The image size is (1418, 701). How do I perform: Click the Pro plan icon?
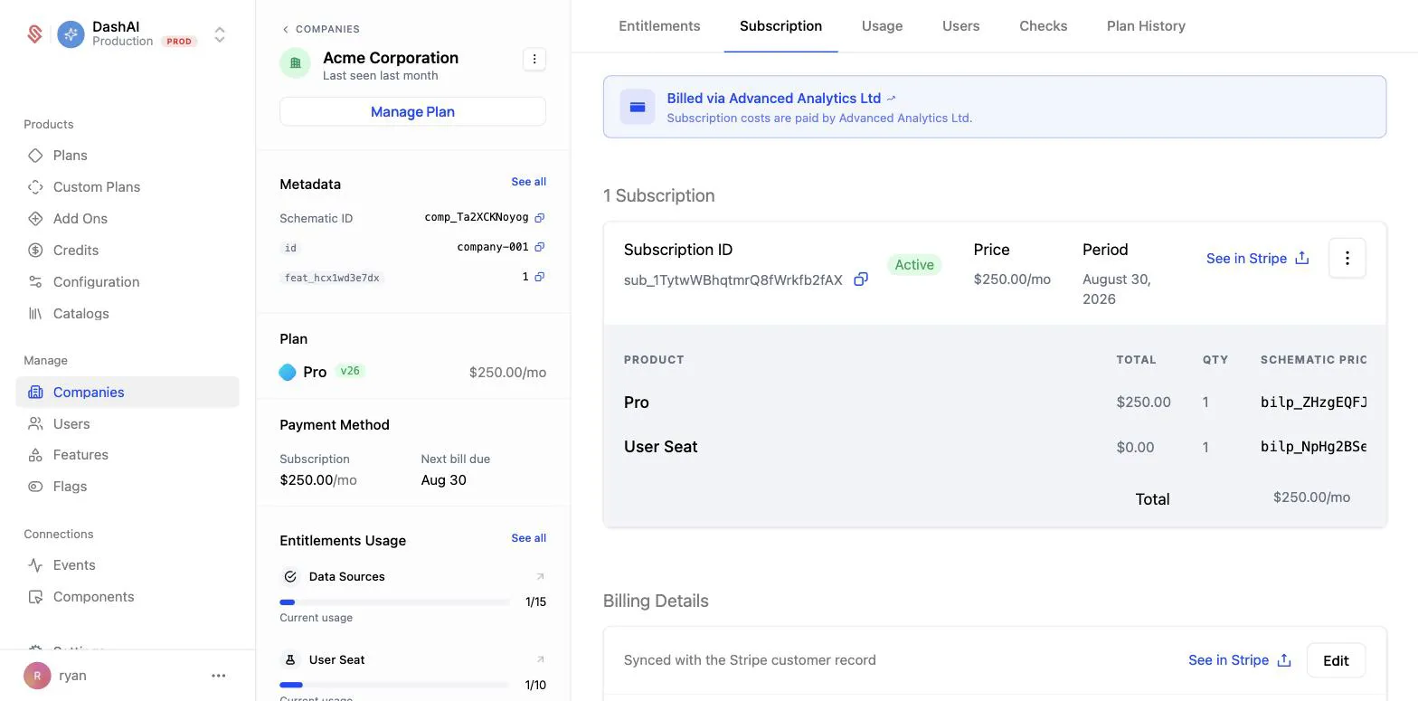(x=288, y=372)
